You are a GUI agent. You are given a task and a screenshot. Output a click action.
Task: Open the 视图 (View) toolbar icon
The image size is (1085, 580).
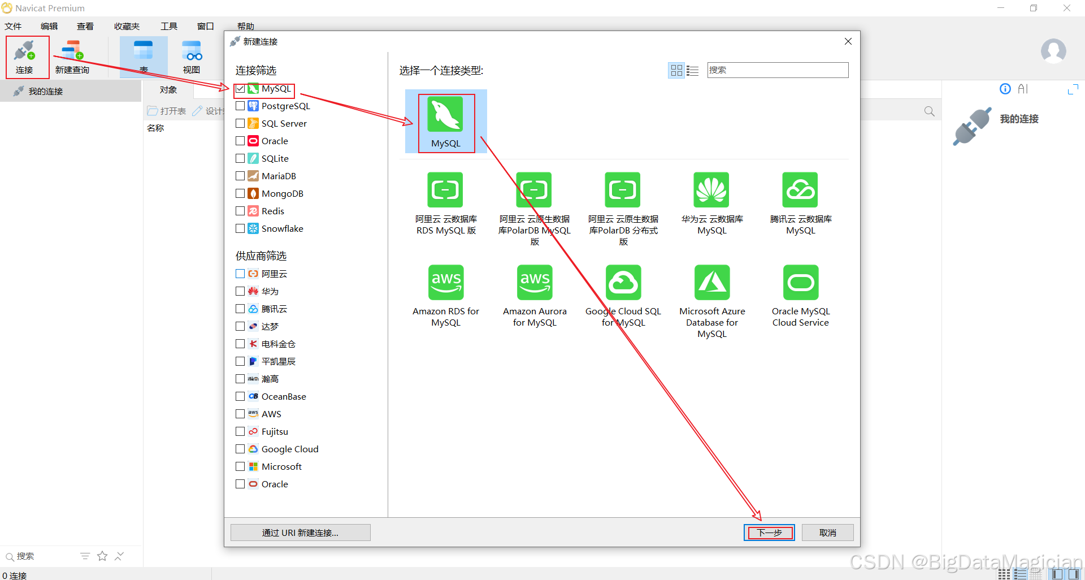pyautogui.click(x=192, y=57)
